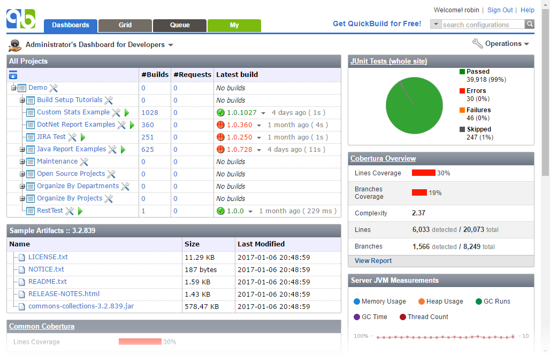Run build for JIRA Test

pos(83,137)
